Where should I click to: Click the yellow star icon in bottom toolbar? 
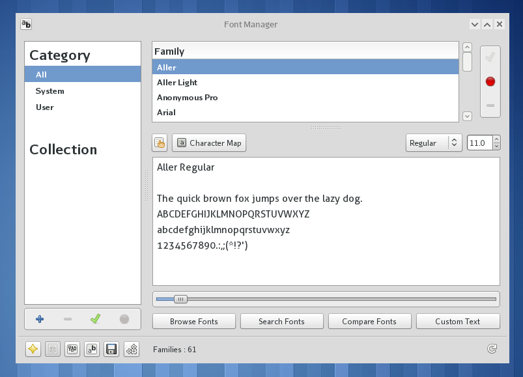point(33,349)
